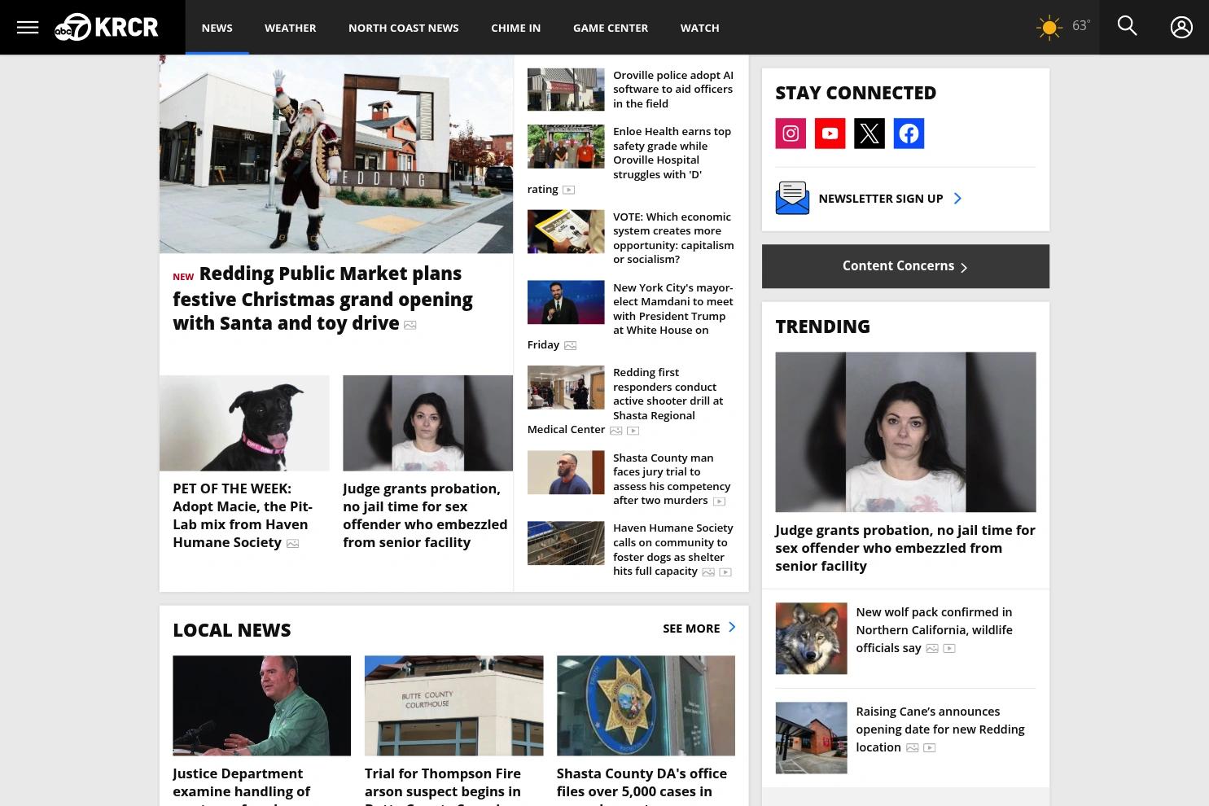
Task: Open the capitalism or socialism vote article
Action: coord(673,238)
